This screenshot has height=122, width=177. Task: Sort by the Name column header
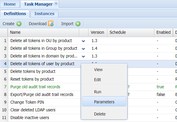tap(44, 32)
